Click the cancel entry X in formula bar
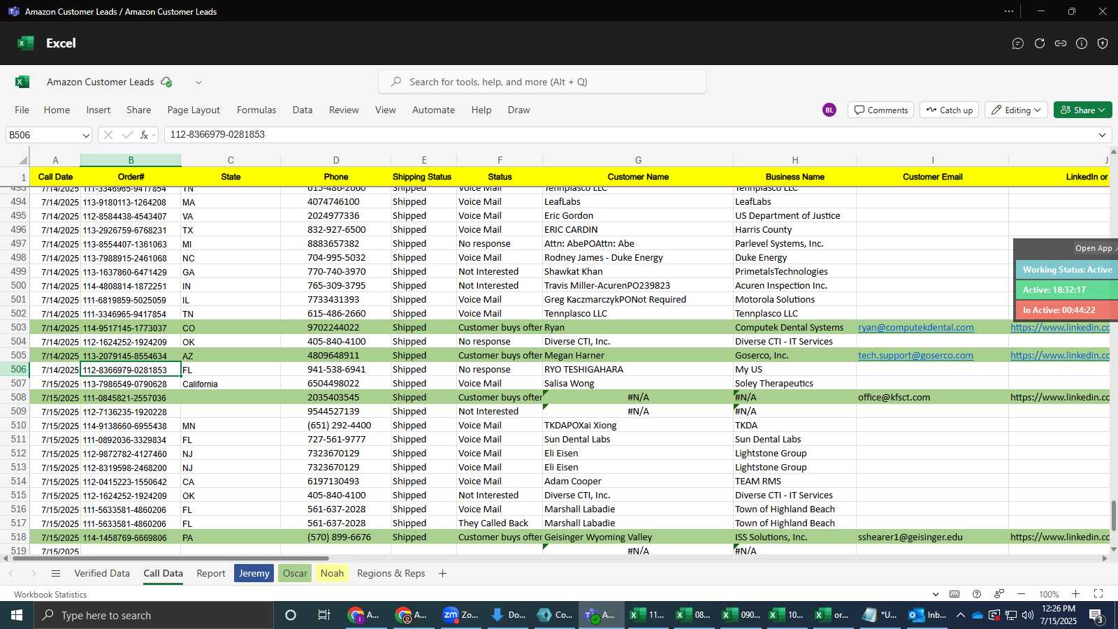This screenshot has height=629, width=1118. [108, 135]
